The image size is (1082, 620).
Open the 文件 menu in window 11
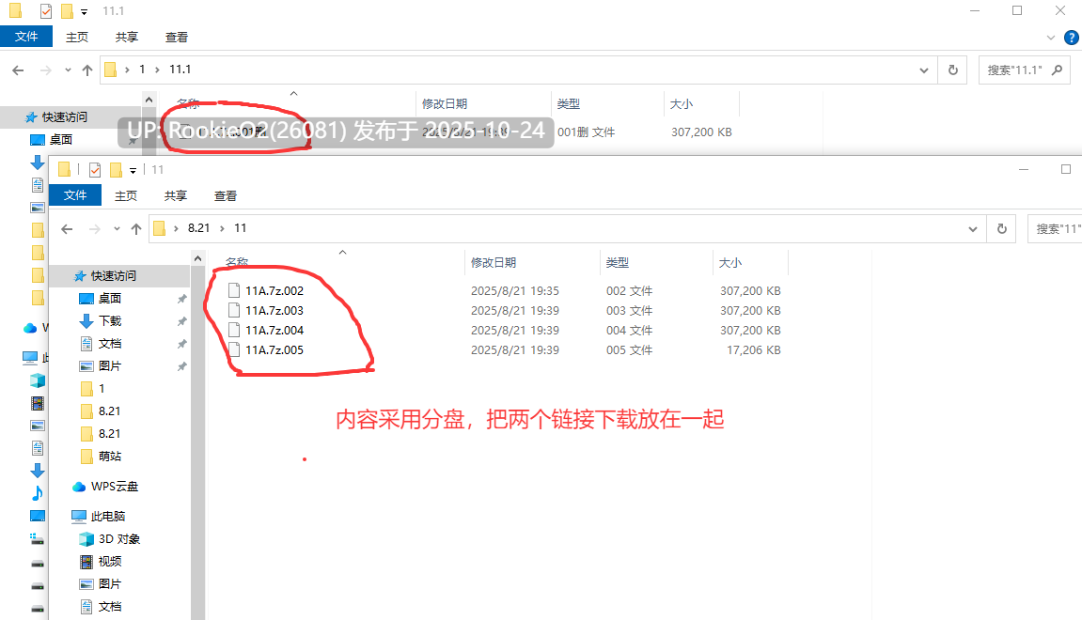pos(75,195)
